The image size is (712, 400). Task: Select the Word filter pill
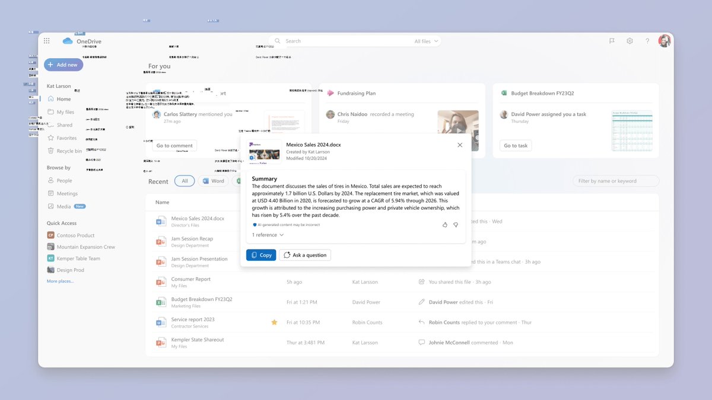tap(213, 181)
